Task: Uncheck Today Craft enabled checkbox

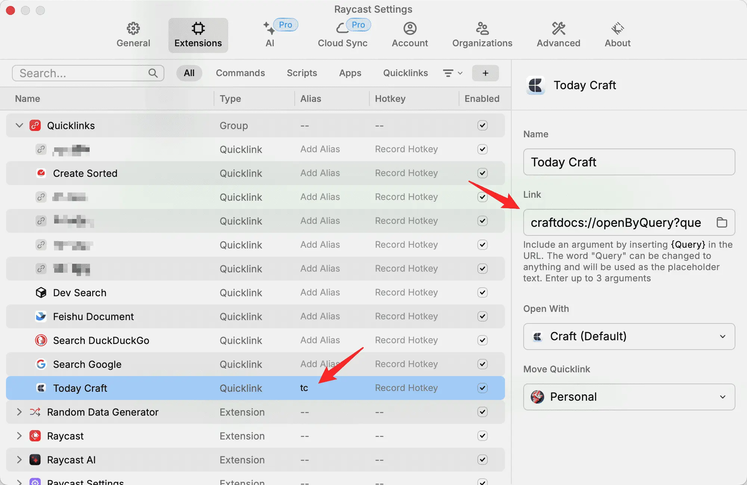Action: [483, 388]
